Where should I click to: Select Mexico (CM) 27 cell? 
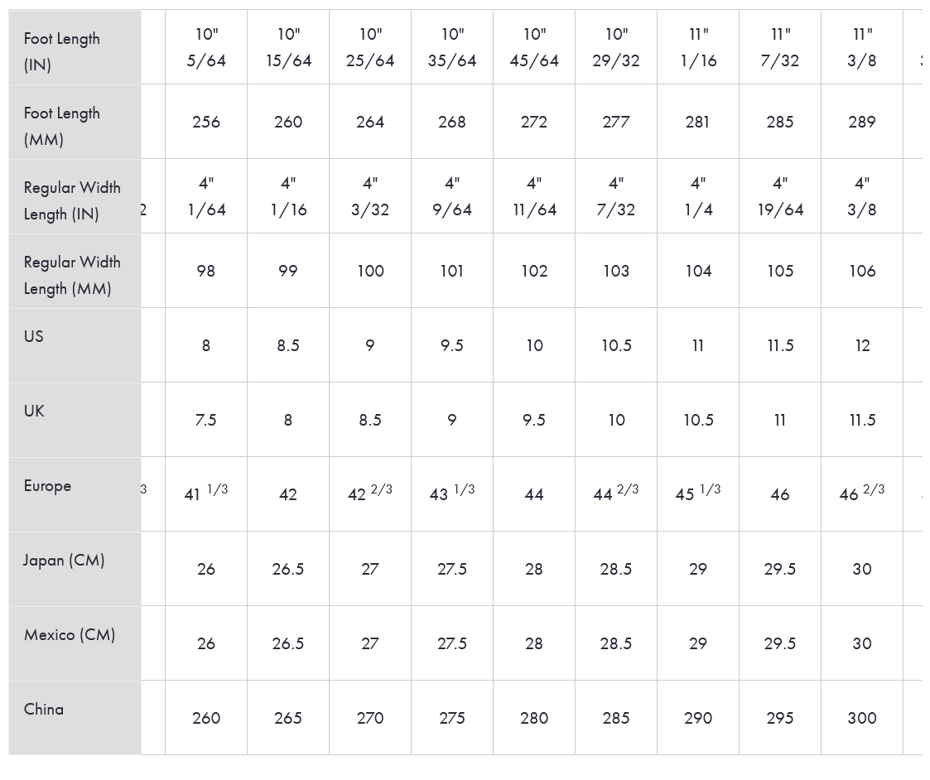370,643
